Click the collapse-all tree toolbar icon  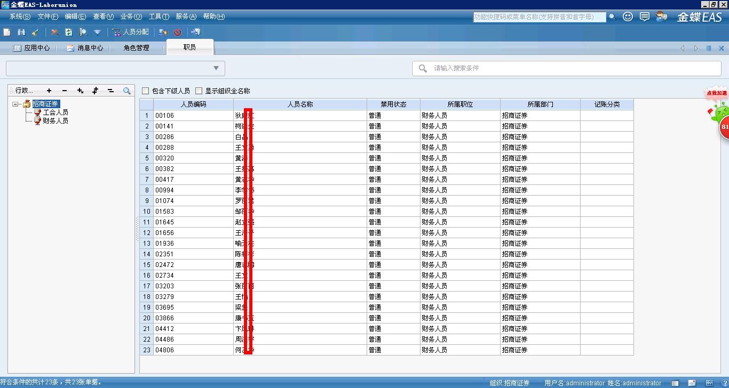click(x=111, y=91)
